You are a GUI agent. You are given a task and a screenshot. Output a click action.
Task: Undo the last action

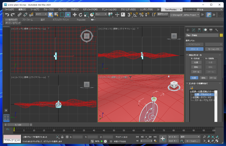(x=7, y=15)
